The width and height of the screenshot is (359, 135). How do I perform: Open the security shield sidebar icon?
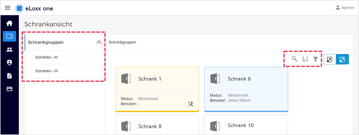click(x=10, y=62)
